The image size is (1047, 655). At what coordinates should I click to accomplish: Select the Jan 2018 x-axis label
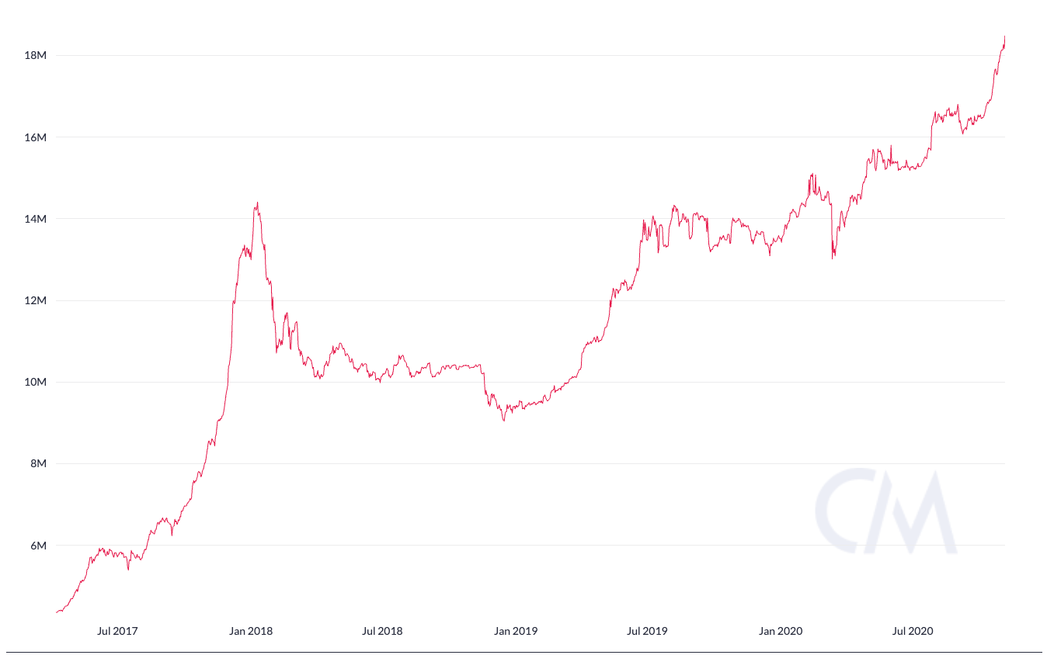[251, 631]
